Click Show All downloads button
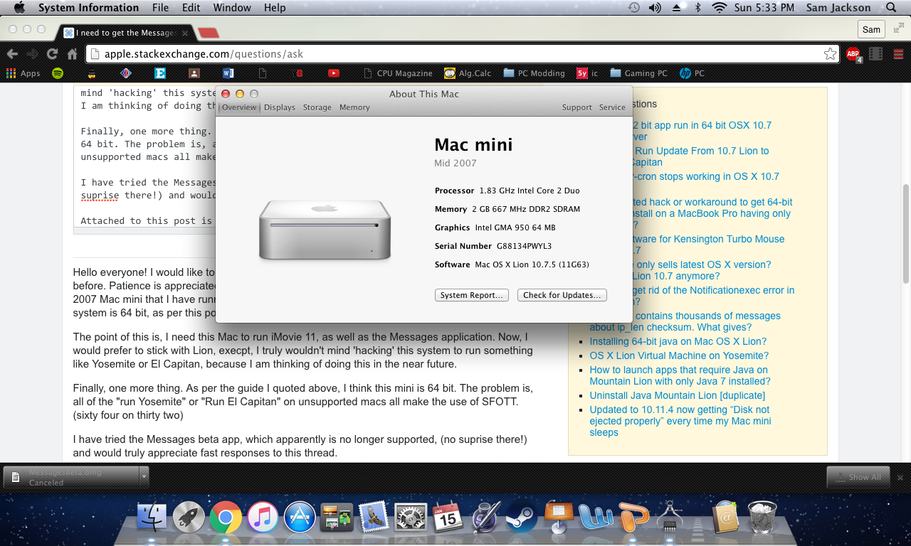This screenshot has height=546, width=911. pyautogui.click(x=858, y=477)
